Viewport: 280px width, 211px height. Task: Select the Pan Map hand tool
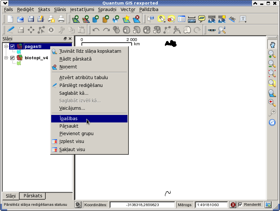272,45
